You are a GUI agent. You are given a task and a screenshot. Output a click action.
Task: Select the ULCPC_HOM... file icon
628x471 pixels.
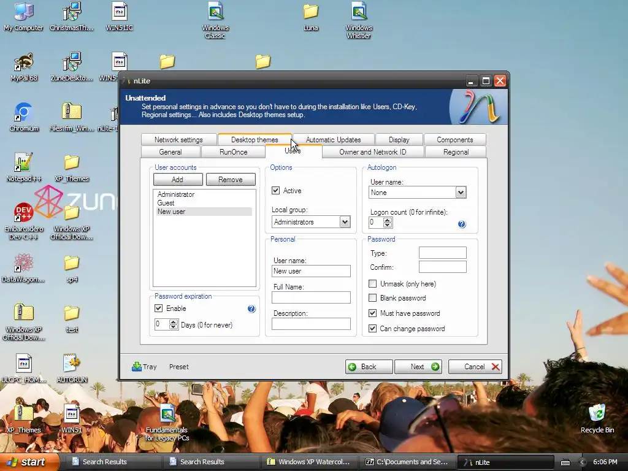(x=24, y=368)
